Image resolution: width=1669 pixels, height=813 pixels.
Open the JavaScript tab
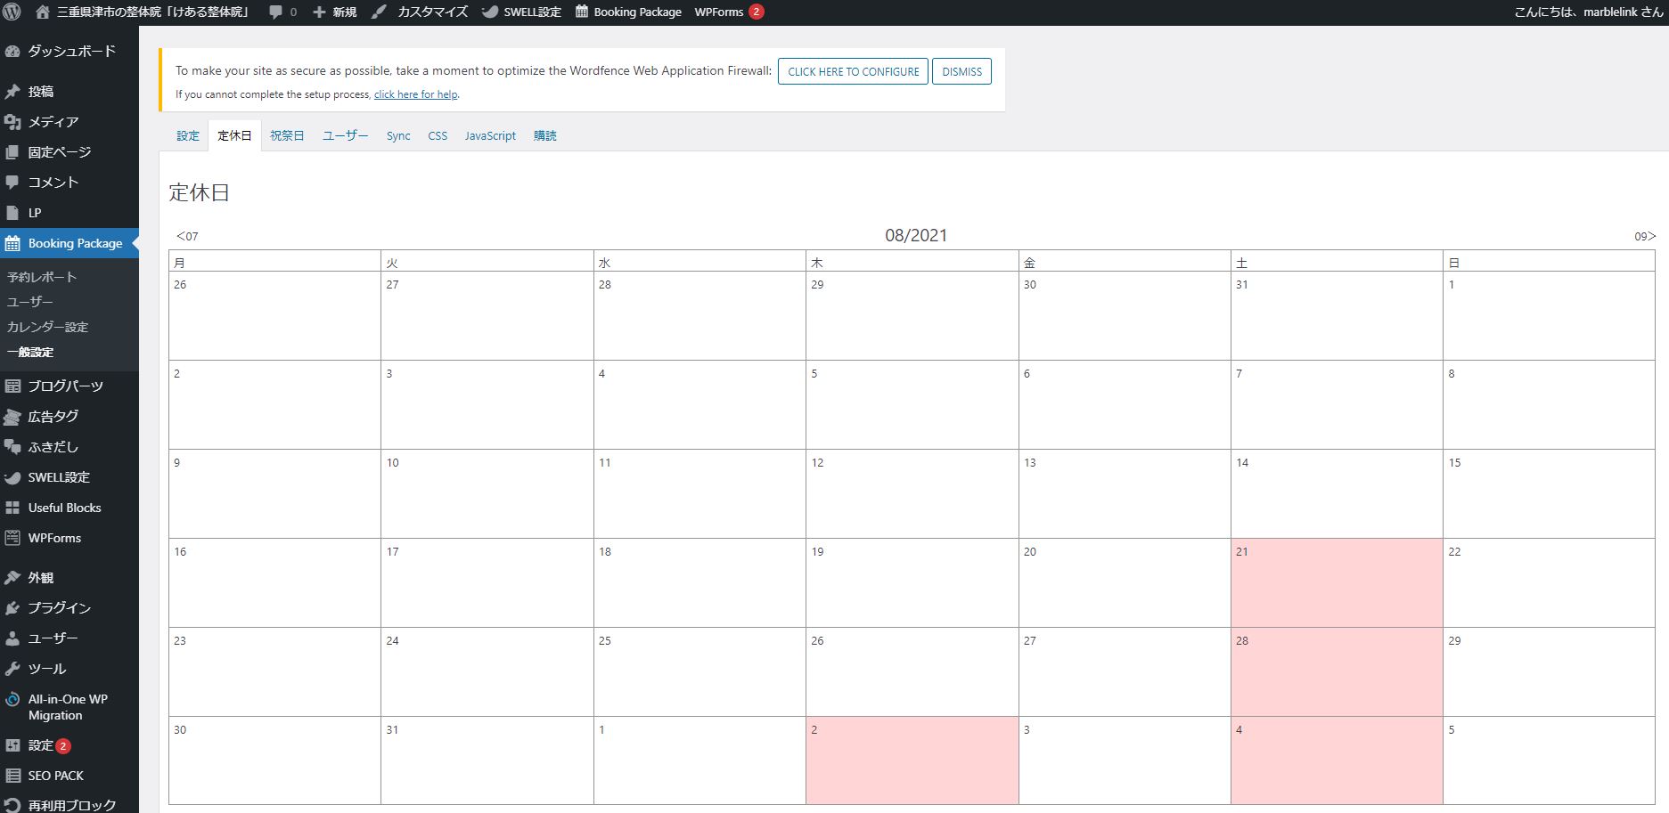pyautogui.click(x=490, y=136)
